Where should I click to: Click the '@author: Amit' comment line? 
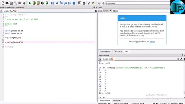tap(11, 24)
